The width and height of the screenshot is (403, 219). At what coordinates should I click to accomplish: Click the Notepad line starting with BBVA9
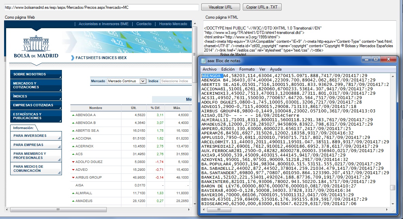284,199
